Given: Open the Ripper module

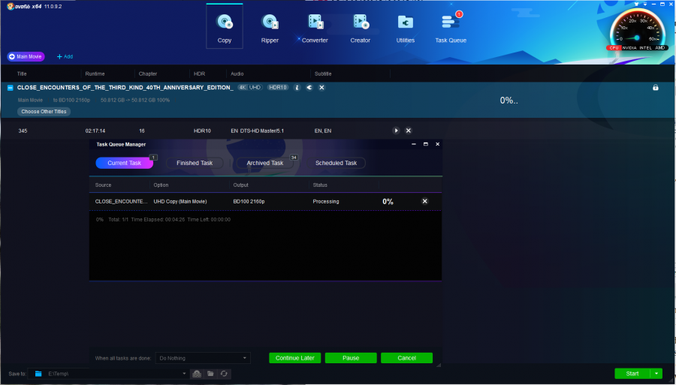Looking at the screenshot, I should tap(270, 27).
